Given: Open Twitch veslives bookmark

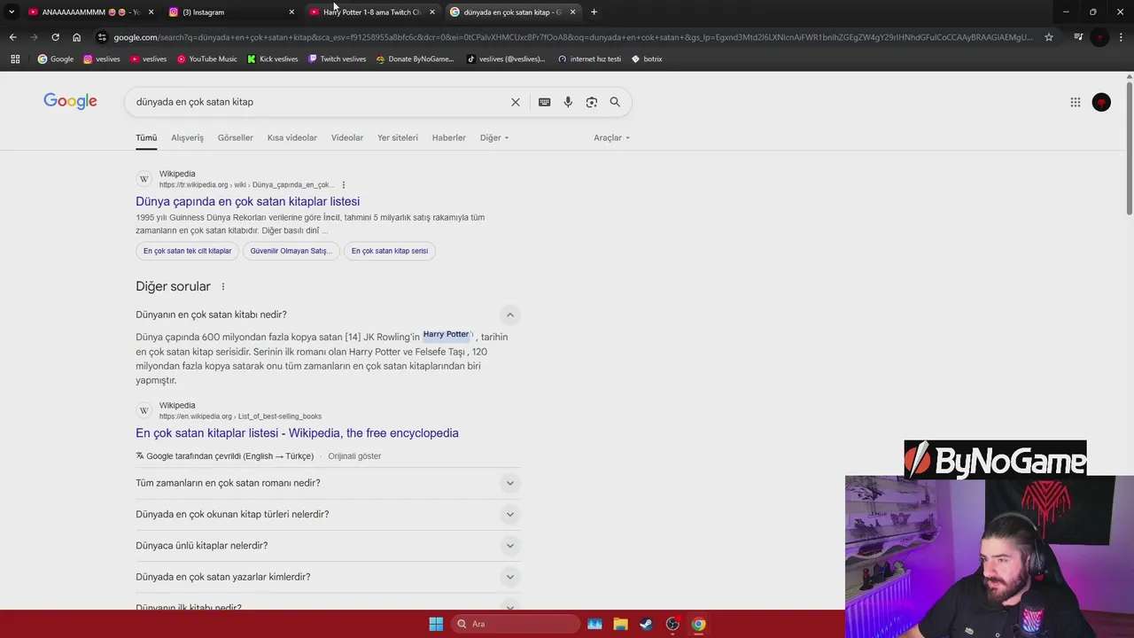Looking at the screenshot, I should [x=337, y=59].
